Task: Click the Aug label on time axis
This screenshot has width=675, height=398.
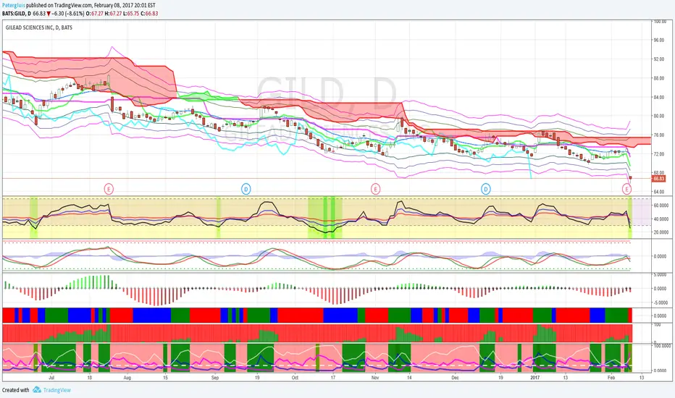Action: (127, 377)
